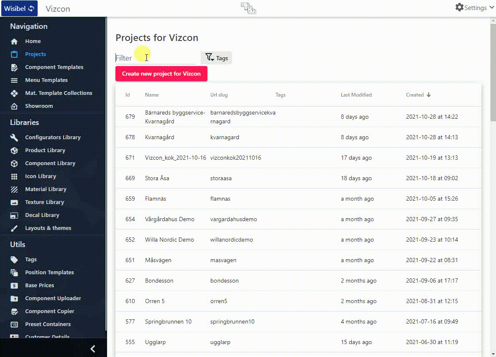Click the Texture Library image icon
The height and width of the screenshot is (357, 496).
pyautogui.click(x=14, y=202)
